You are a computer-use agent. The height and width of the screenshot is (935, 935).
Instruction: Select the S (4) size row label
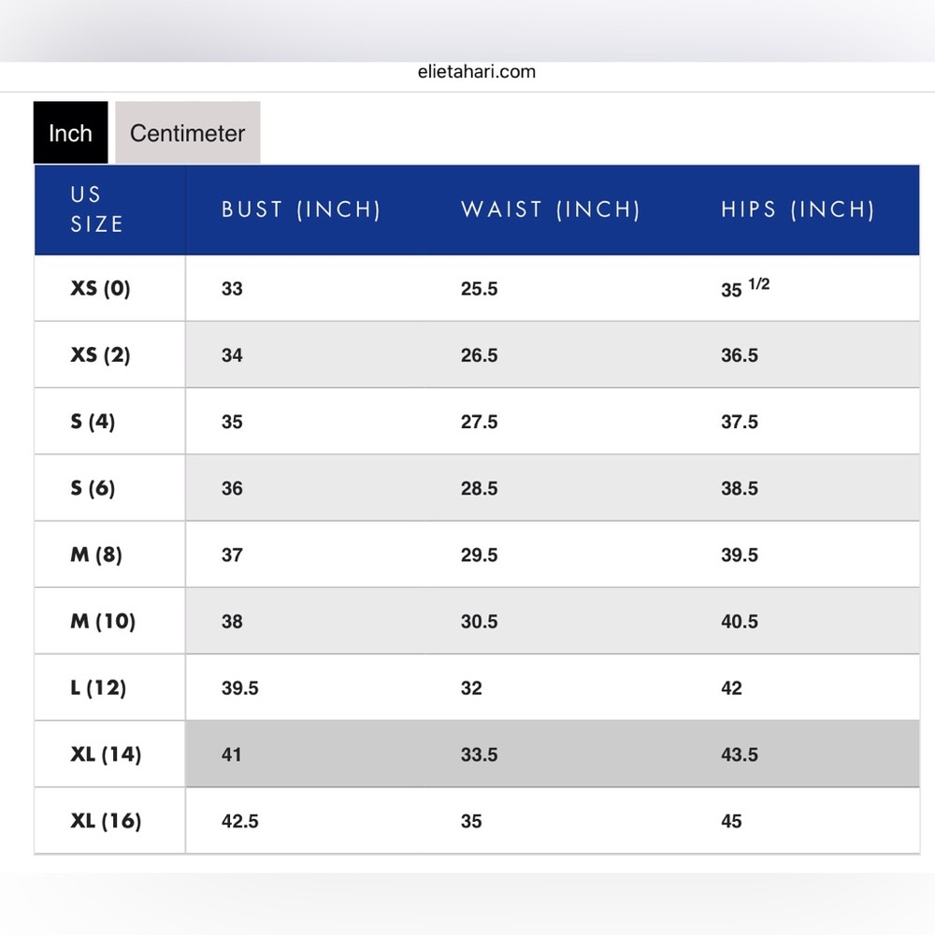93,422
